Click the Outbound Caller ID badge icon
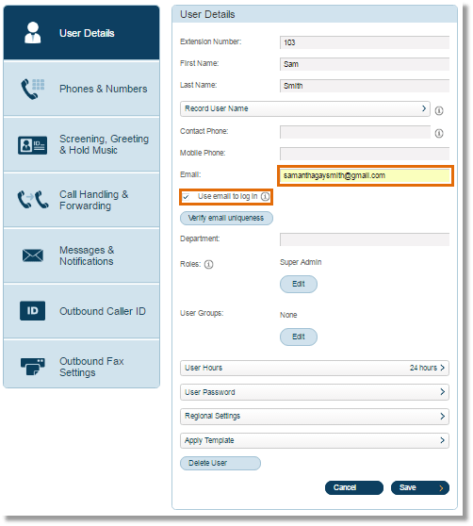The width and height of the screenshot is (473, 526). pyautogui.click(x=32, y=311)
